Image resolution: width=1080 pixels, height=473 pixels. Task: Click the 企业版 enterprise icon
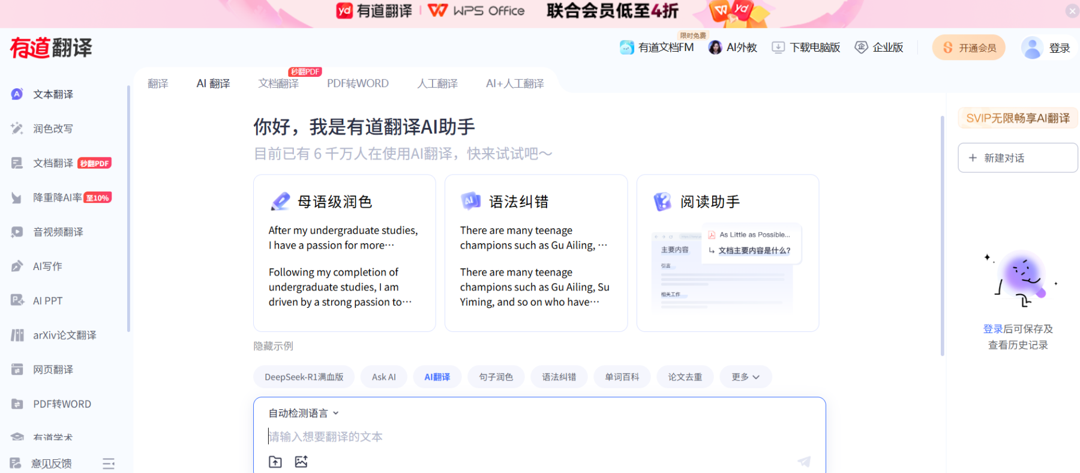click(x=861, y=47)
